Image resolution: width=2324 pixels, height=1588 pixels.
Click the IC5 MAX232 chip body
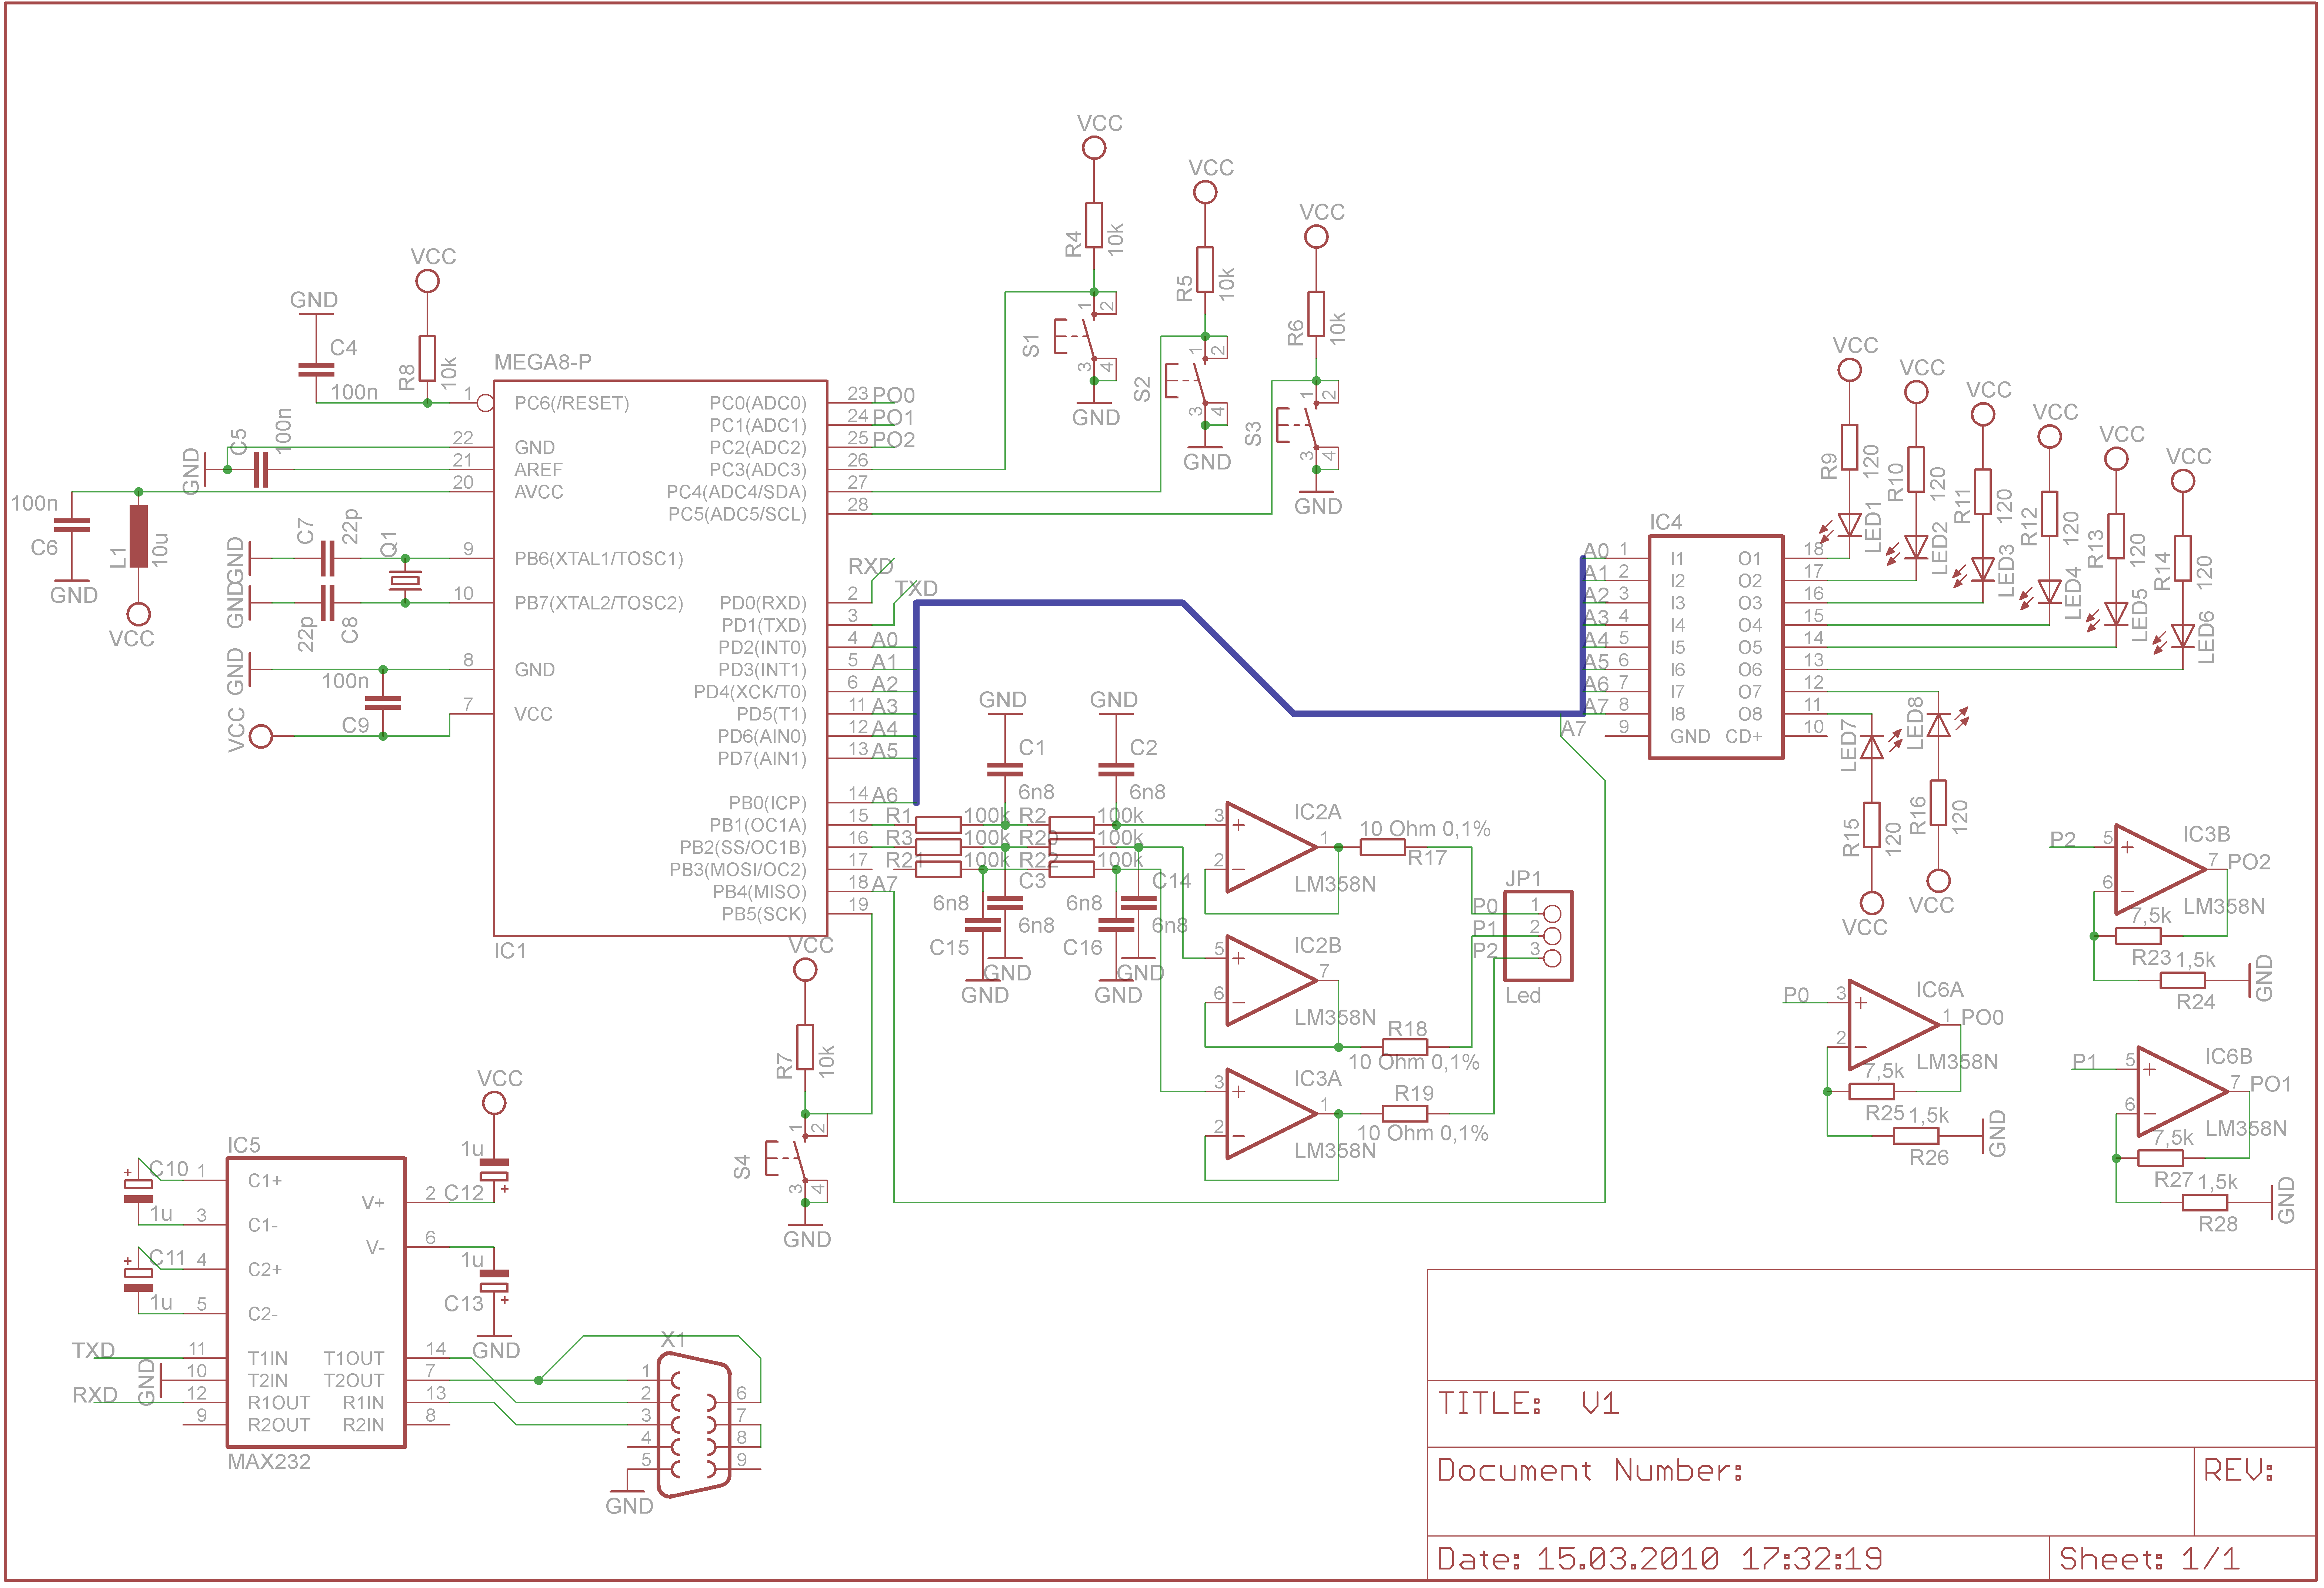(x=316, y=1303)
